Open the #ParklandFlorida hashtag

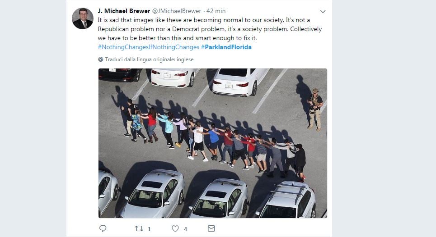(x=226, y=47)
